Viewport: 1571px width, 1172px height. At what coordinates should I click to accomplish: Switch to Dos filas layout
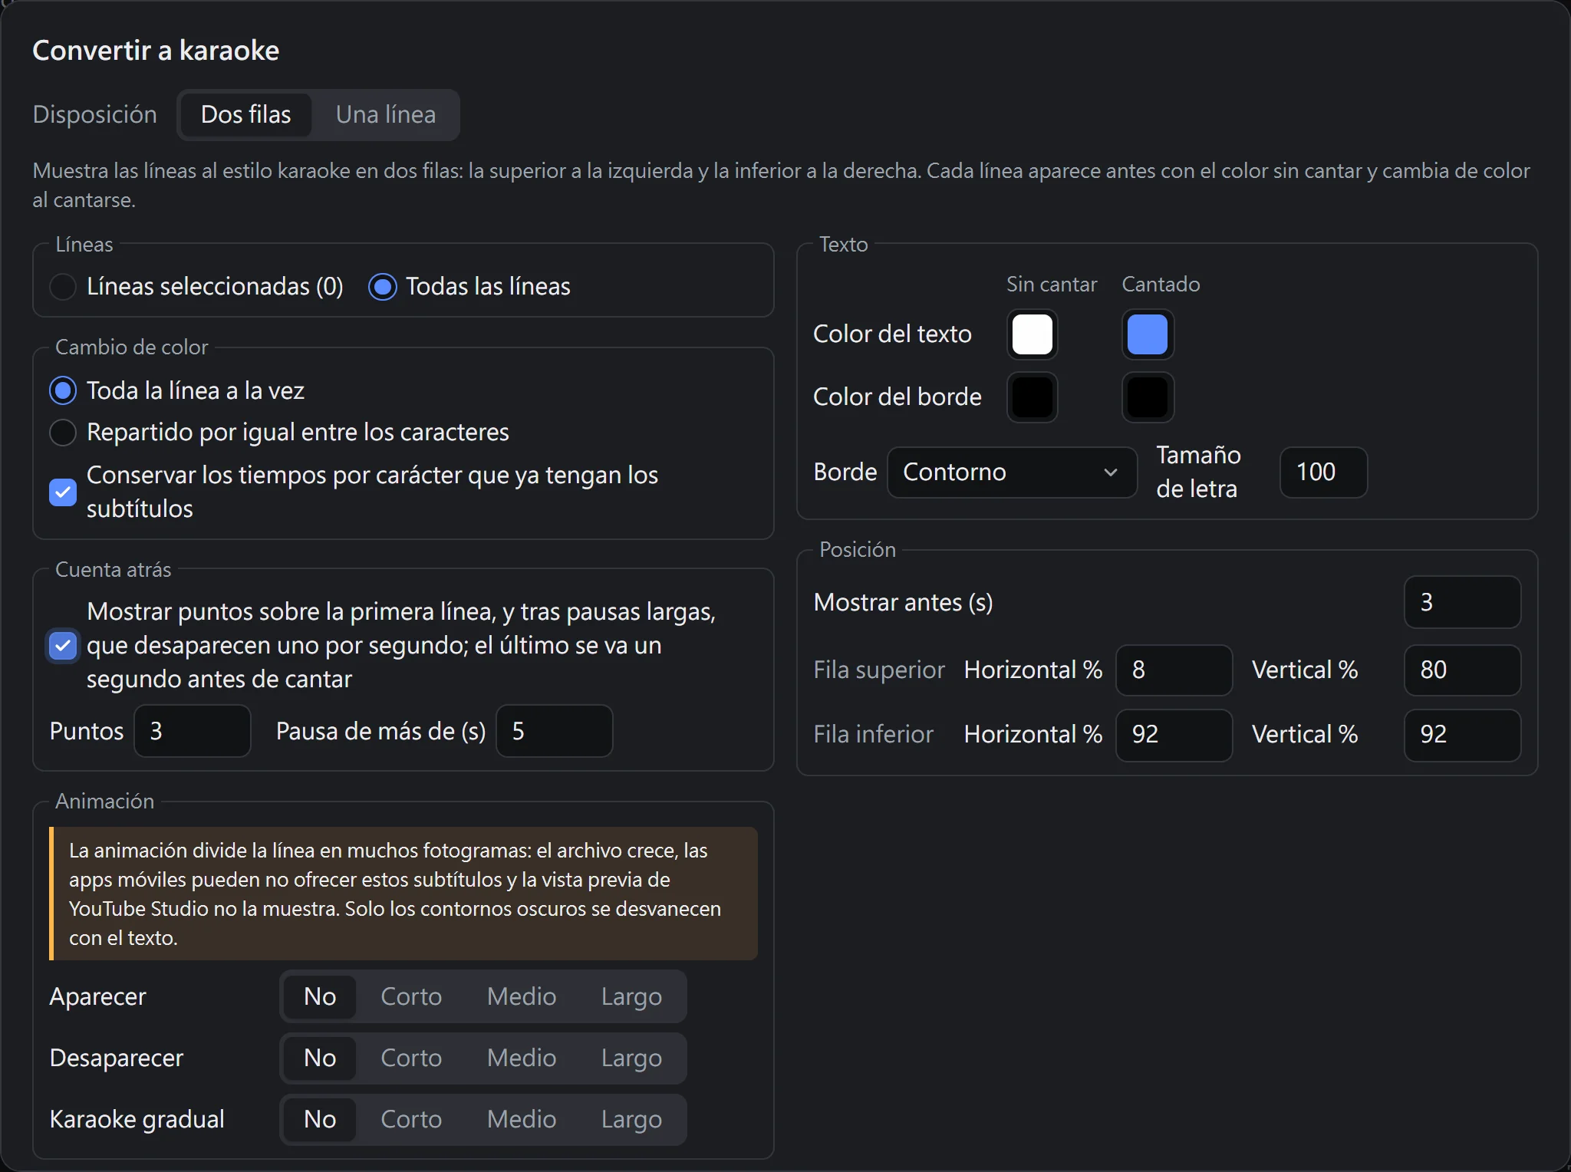coord(245,115)
